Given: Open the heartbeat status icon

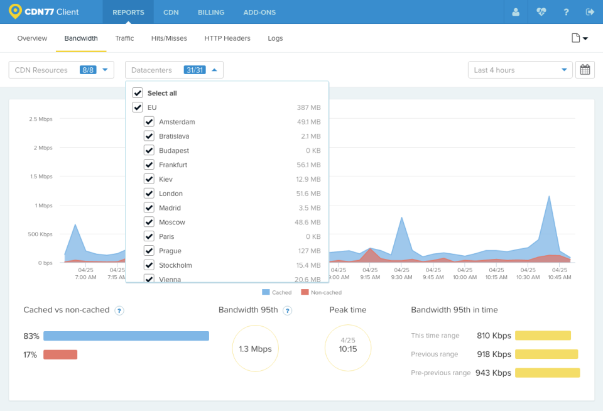Looking at the screenshot, I should [541, 12].
